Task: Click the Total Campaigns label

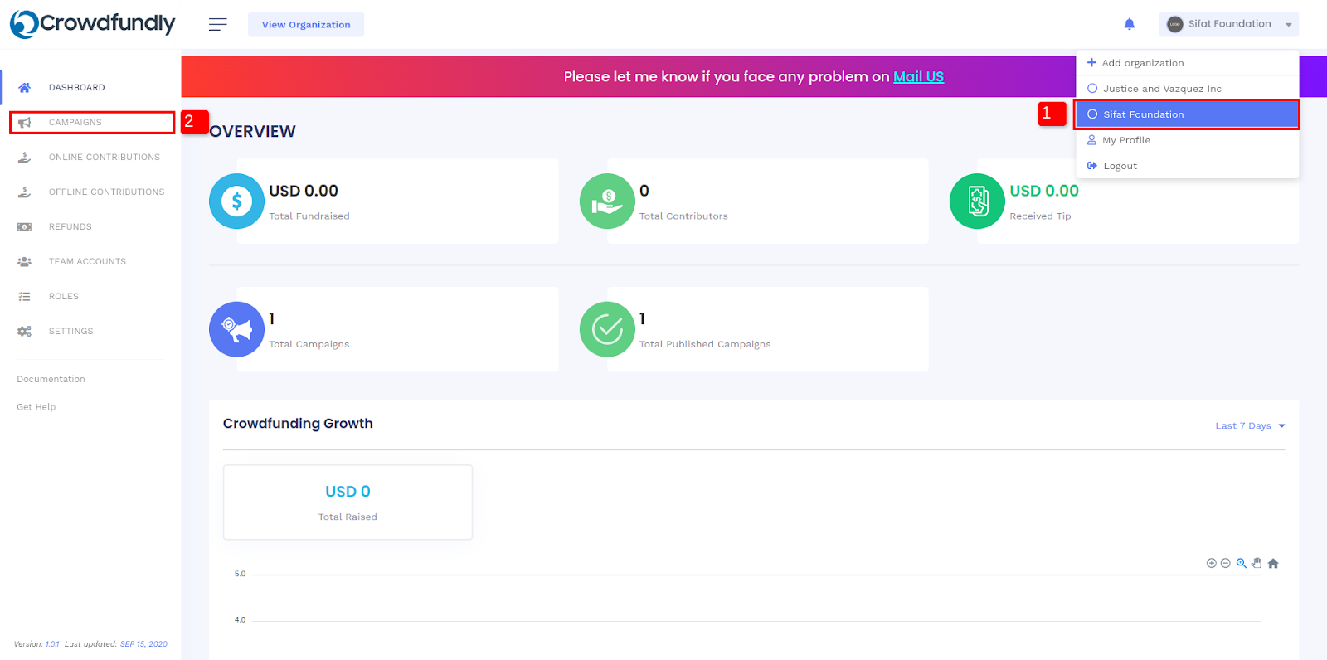Action: tap(309, 345)
